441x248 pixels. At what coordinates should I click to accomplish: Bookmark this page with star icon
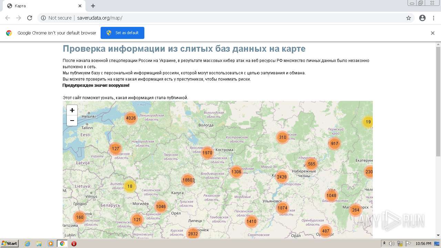(x=409, y=18)
